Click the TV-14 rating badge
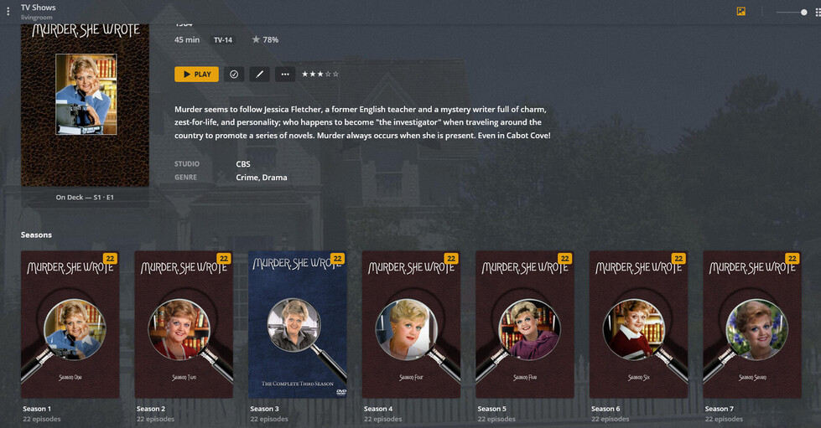This screenshot has height=428, width=821. [x=223, y=39]
